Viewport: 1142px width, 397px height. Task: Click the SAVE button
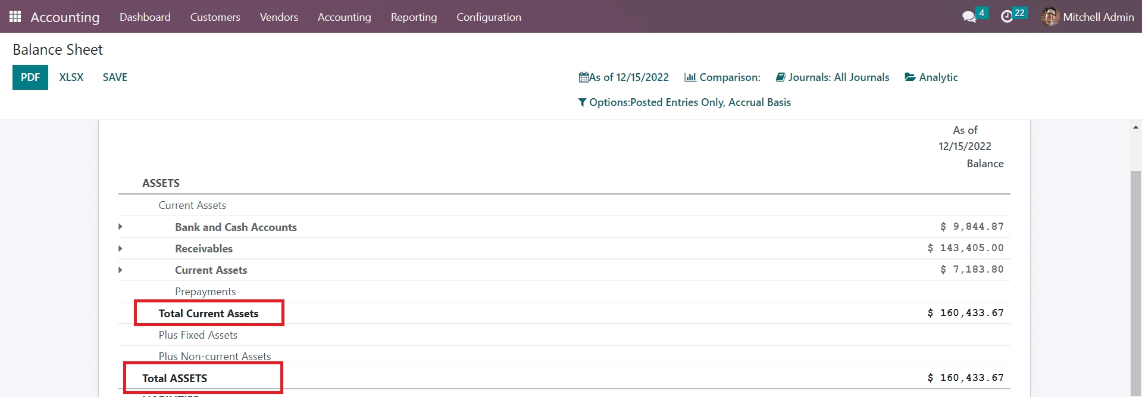point(115,77)
